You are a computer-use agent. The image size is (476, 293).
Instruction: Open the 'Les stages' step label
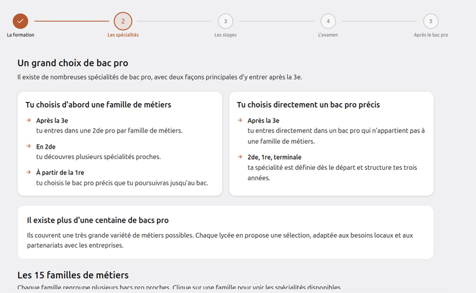point(225,35)
